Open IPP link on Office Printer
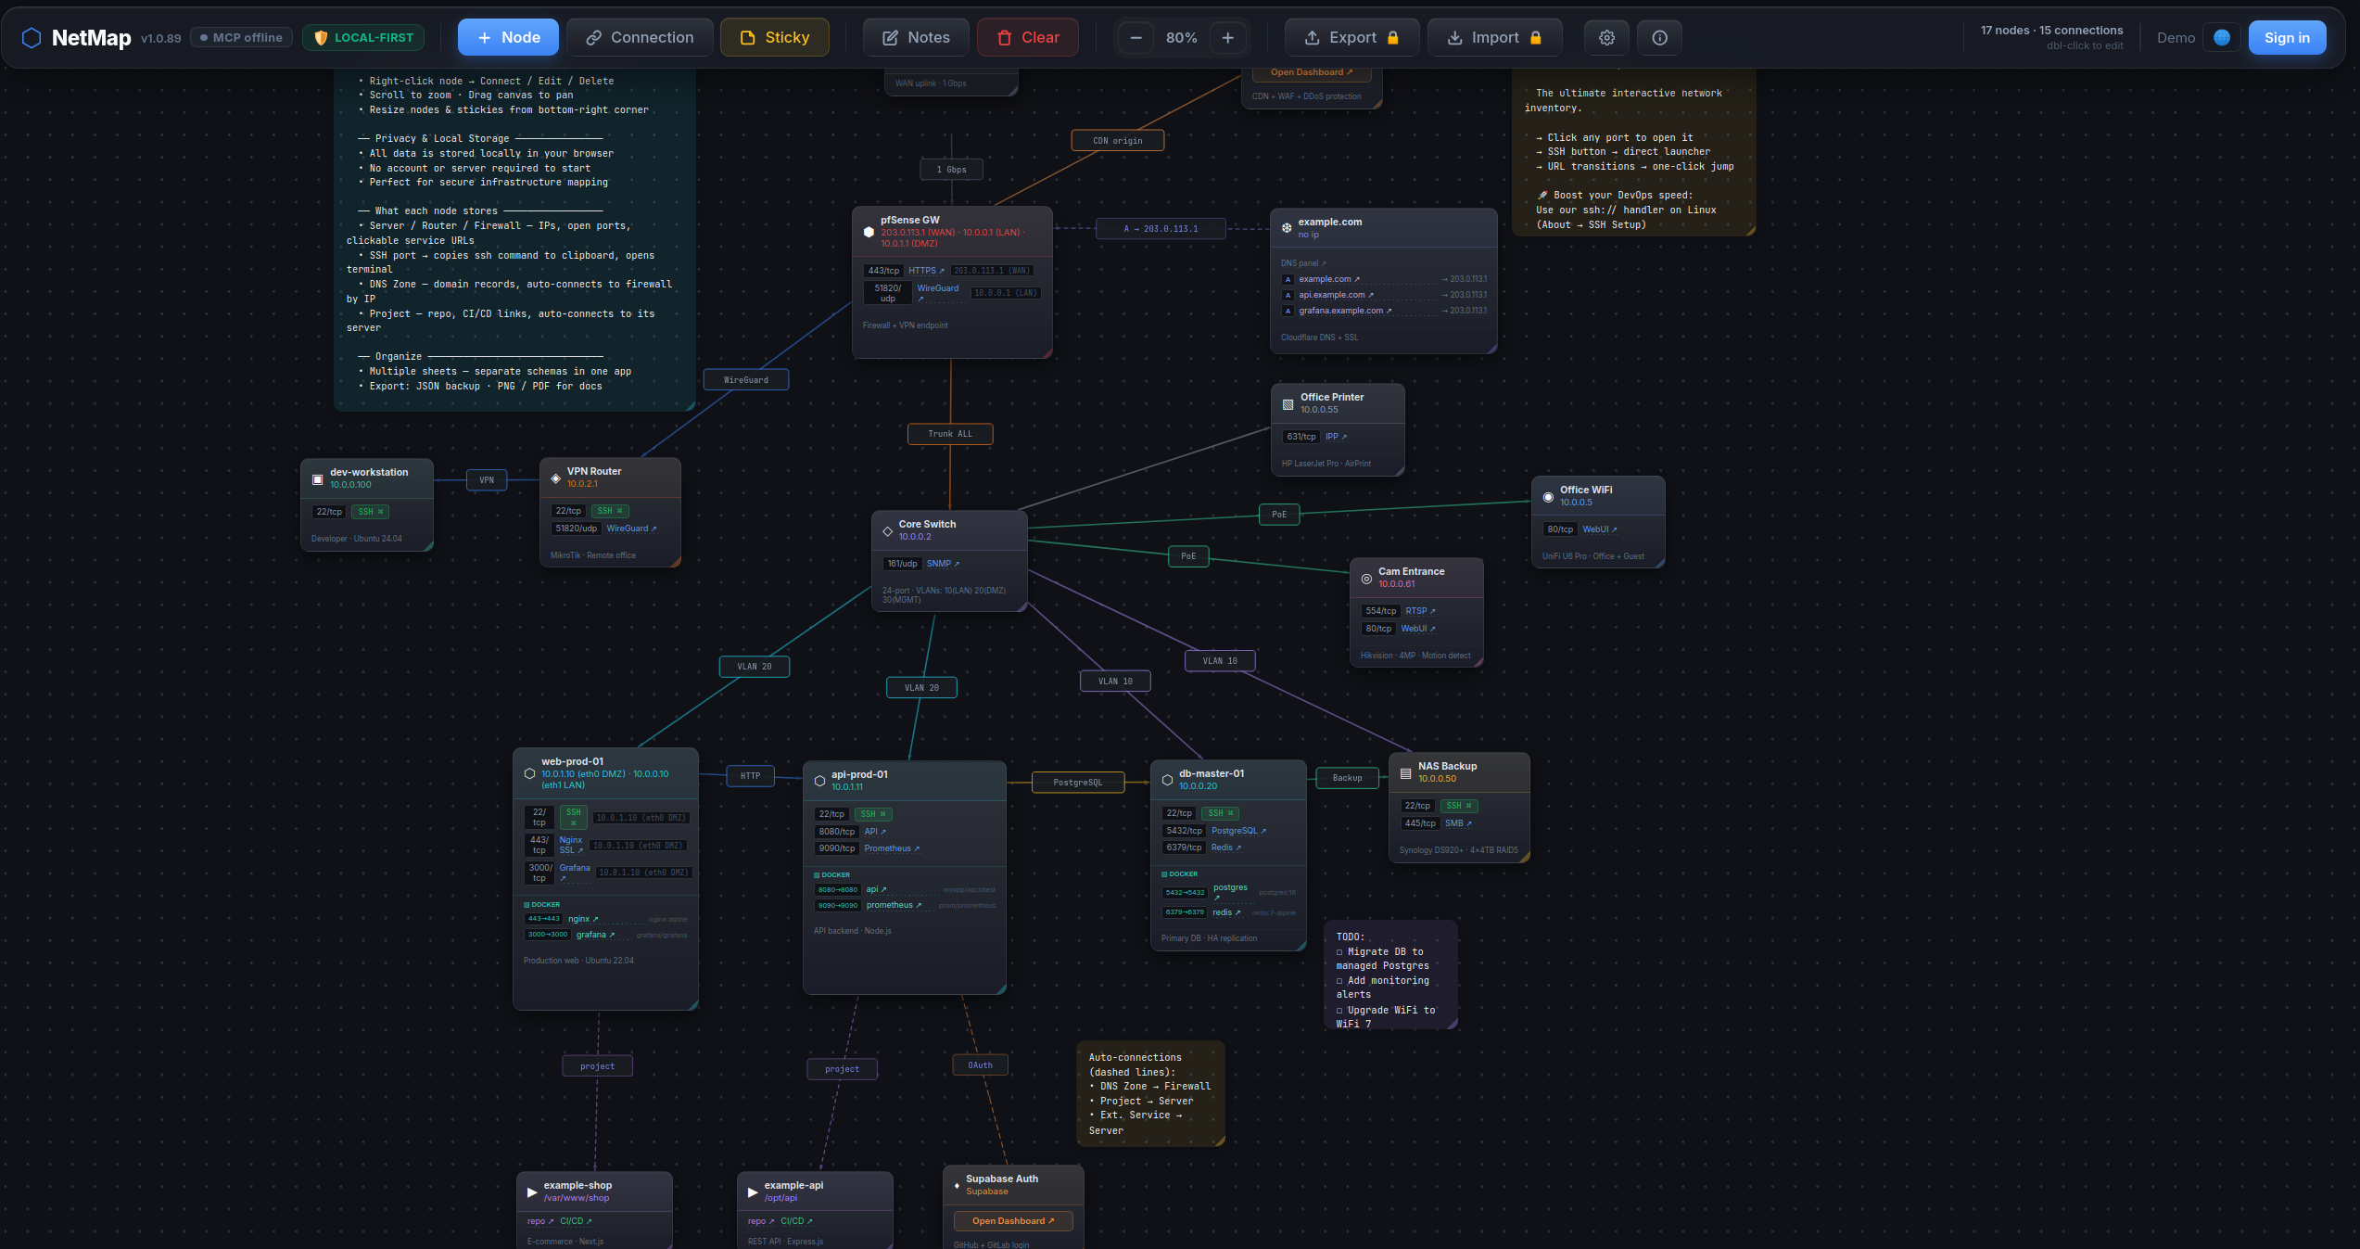 tap(1336, 437)
